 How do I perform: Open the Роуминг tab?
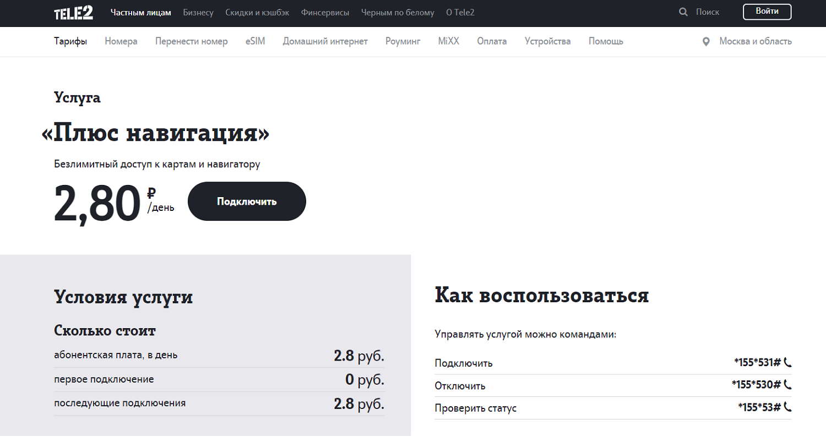tap(403, 41)
